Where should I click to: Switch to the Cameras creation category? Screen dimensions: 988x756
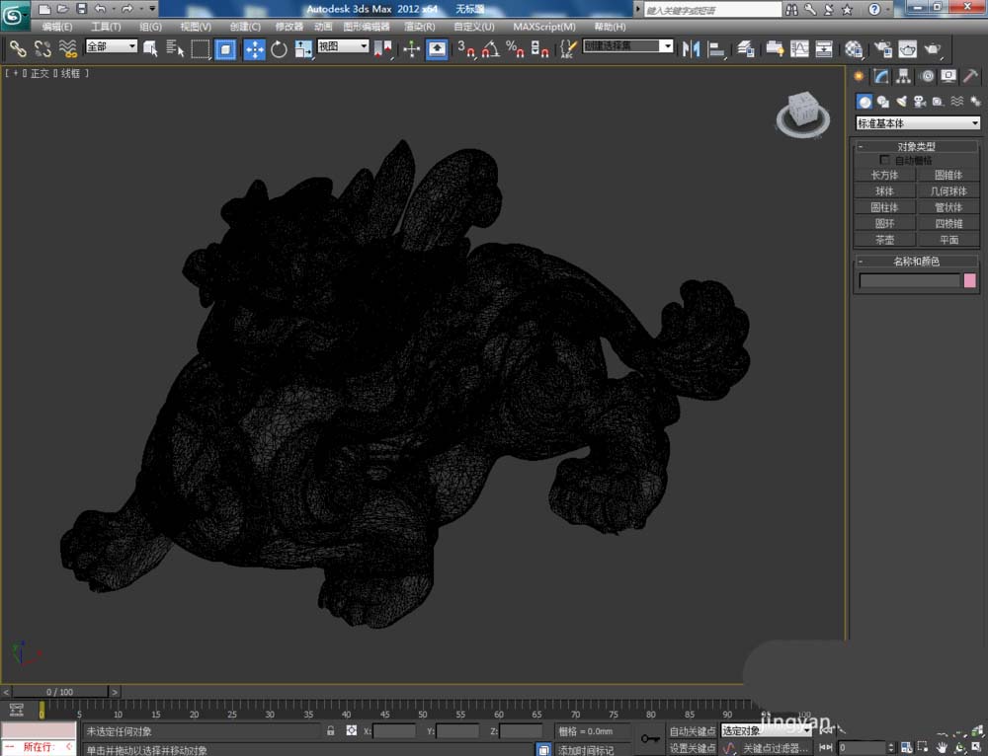coord(919,101)
